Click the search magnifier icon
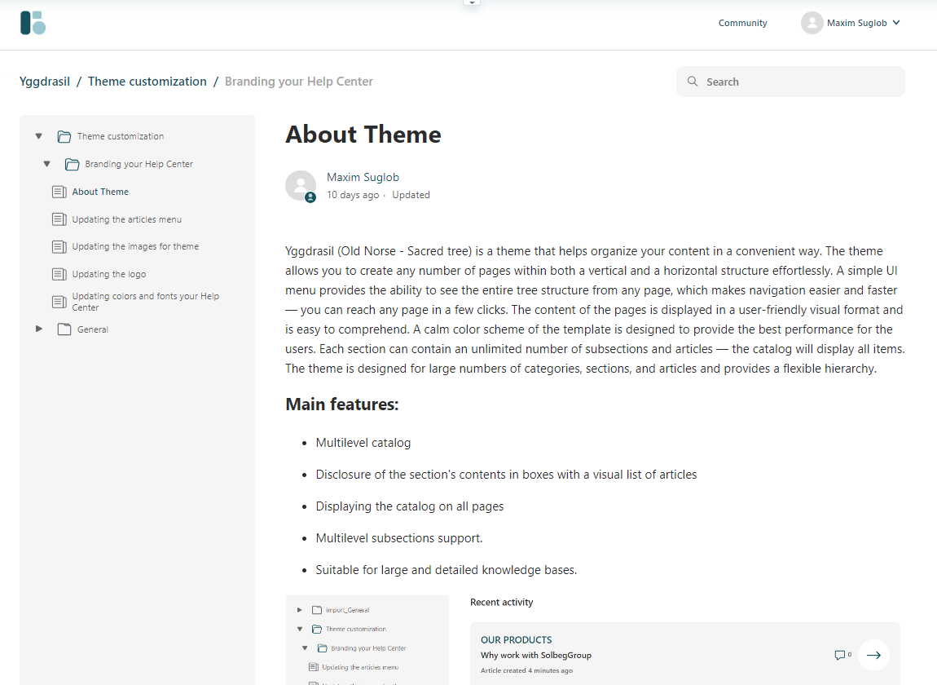This screenshot has height=685, width=937. [x=693, y=82]
